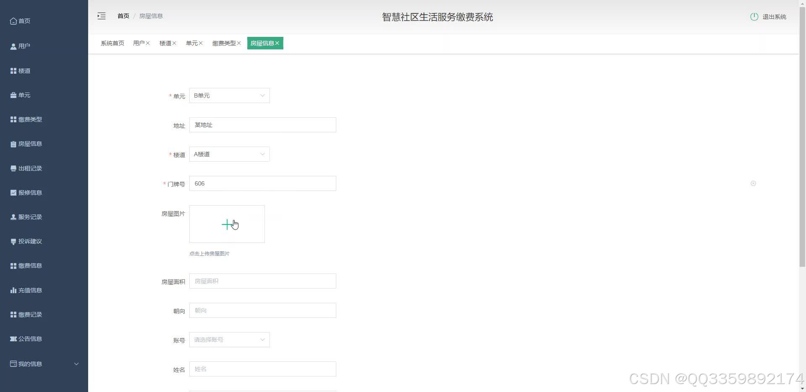The width and height of the screenshot is (806, 392).
Task: Open the 账号 dropdown 请选择账号
Action: (x=229, y=340)
